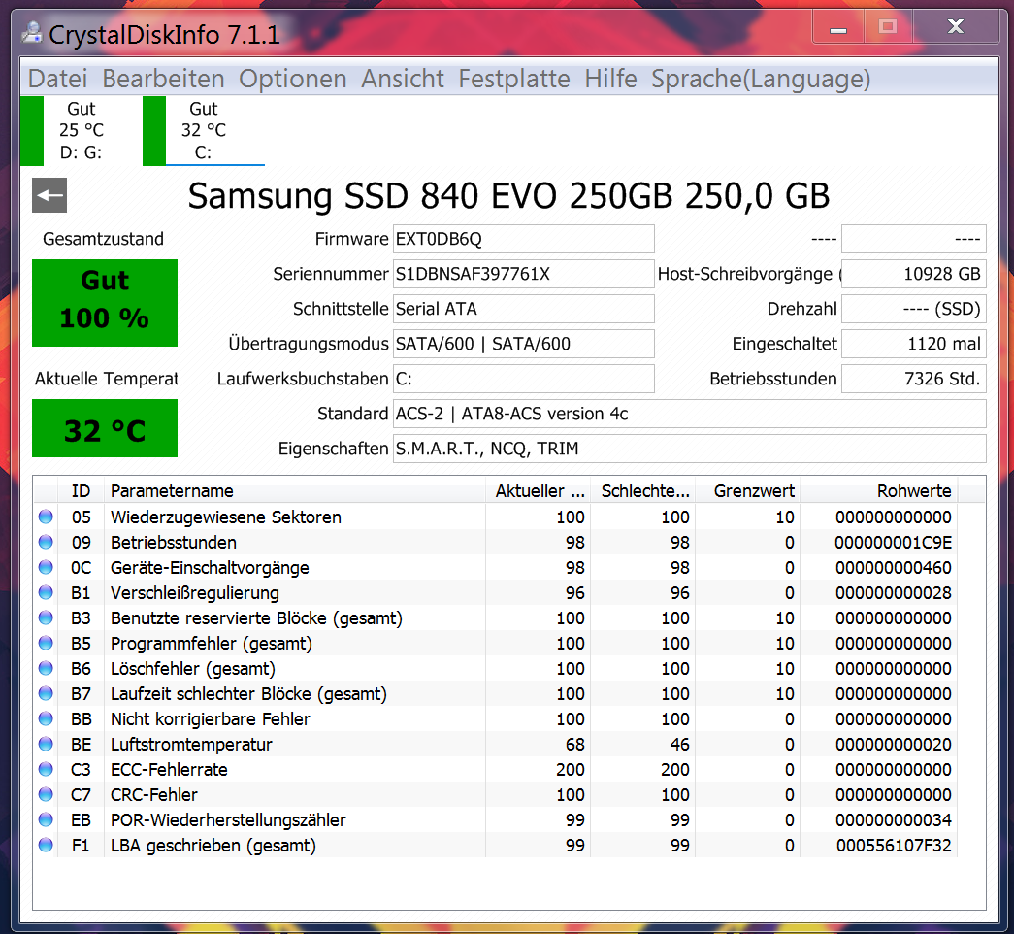Screen dimensions: 1014x934
Task: Click status dot for Verschleißregulierung
Action: click(x=46, y=592)
